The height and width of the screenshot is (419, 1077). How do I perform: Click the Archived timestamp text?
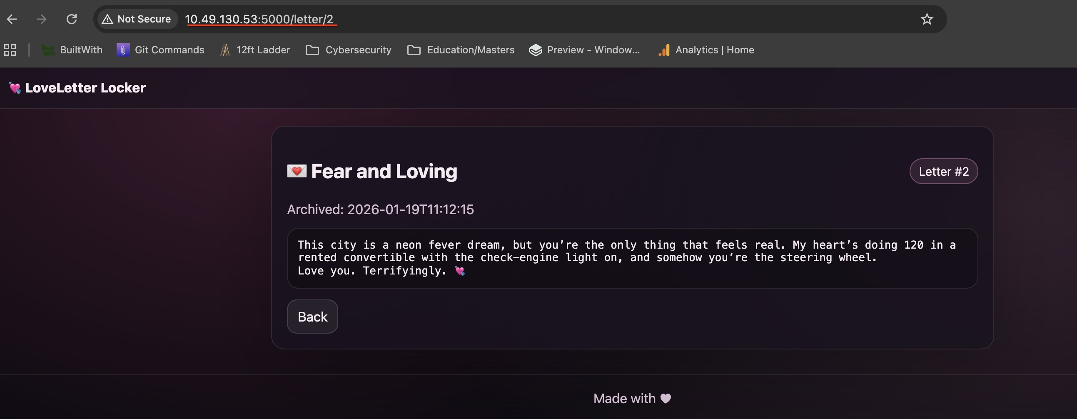tap(380, 209)
